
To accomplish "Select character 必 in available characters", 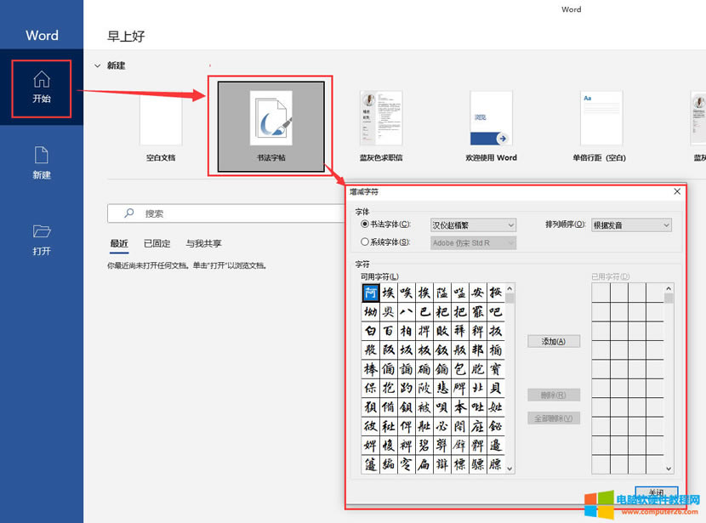I will [x=441, y=426].
